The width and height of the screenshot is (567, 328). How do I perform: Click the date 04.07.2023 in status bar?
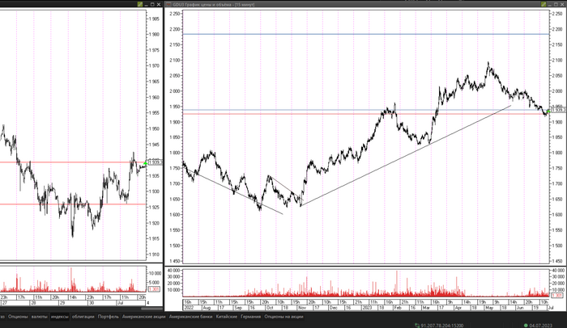[x=541, y=326]
